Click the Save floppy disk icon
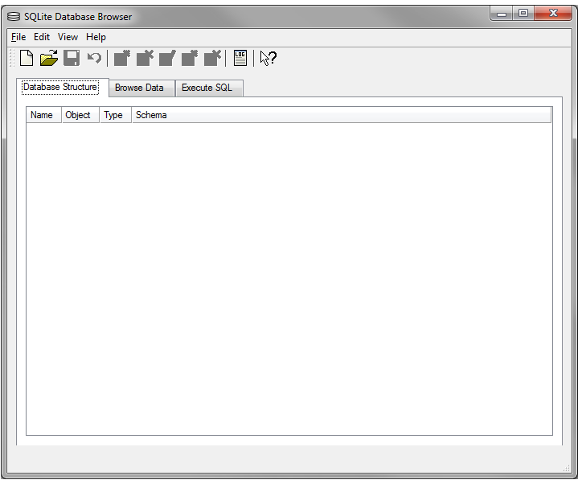 pyautogui.click(x=72, y=58)
